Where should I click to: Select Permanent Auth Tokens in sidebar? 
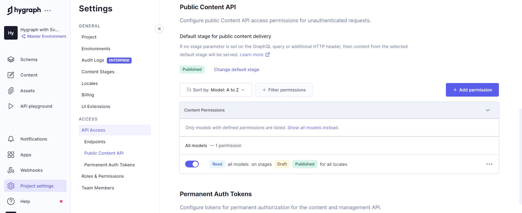[109, 165]
